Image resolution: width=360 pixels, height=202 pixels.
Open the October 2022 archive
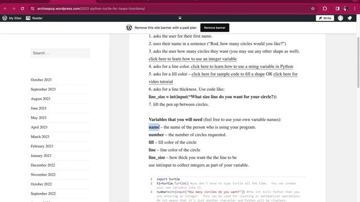coord(41,184)
